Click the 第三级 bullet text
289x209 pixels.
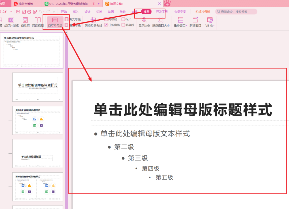(138, 158)
